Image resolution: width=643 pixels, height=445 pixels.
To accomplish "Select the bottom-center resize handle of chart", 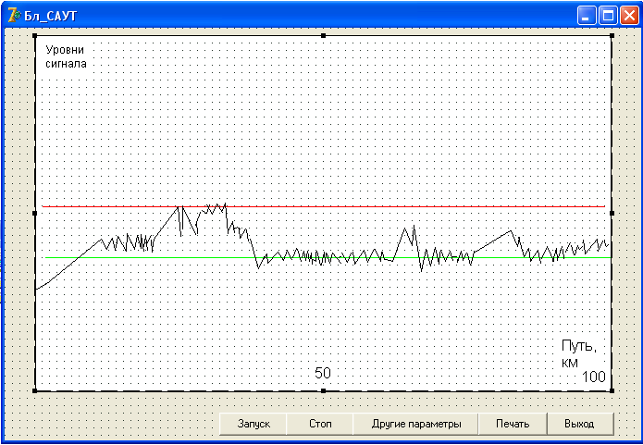I will tap(323, 390).
